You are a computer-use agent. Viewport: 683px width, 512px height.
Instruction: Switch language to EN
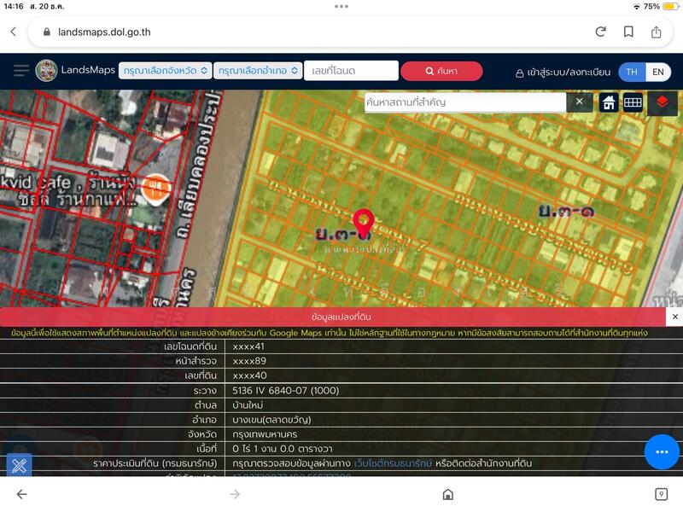(x=658, y=72)
